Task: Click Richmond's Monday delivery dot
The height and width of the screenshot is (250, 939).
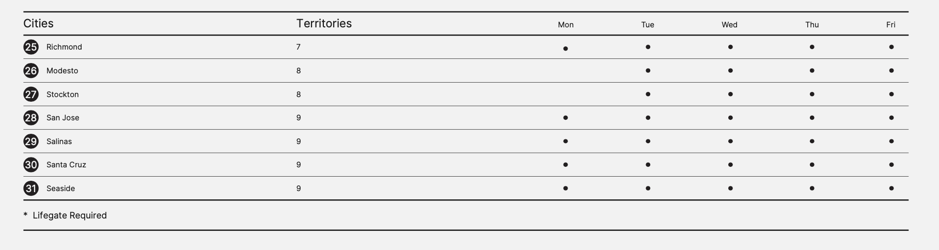Action: [x=566, y=49]
